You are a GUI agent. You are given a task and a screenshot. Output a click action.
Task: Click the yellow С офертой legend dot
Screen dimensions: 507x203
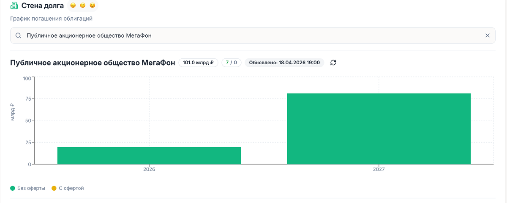tap(54, 188)
